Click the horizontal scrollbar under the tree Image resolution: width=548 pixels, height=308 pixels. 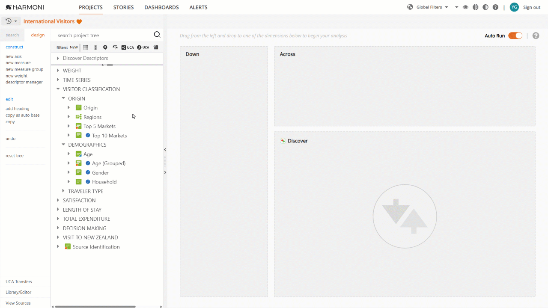tap(95, 306)
